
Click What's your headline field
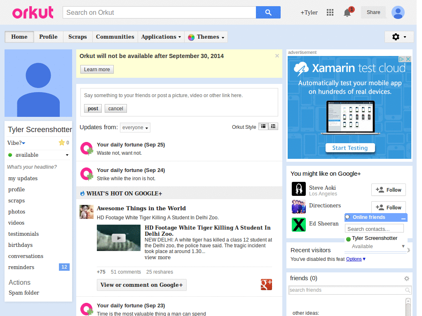pyautogui.click(x=32, y=167)
